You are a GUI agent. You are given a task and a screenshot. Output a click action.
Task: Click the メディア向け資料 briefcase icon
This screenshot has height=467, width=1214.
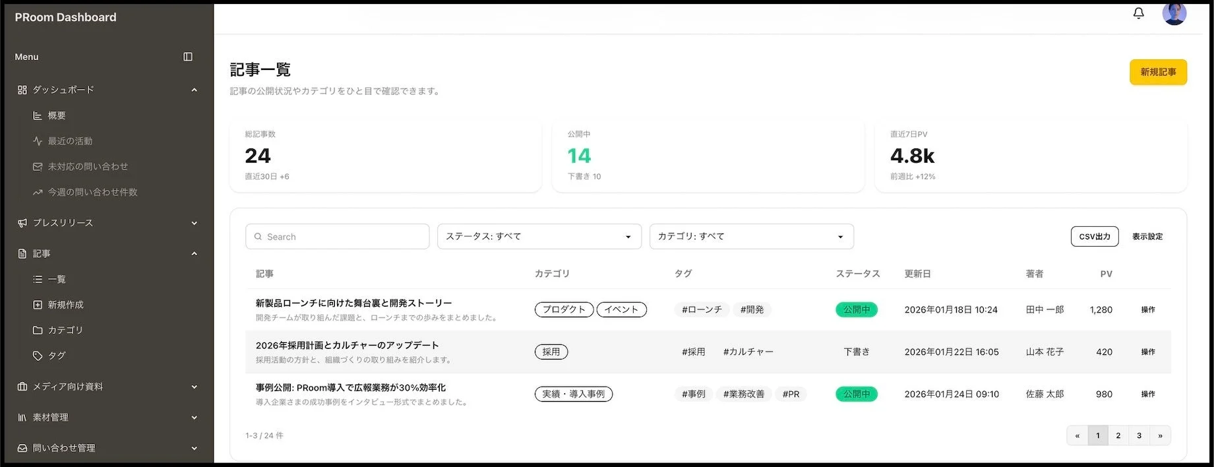22,387
